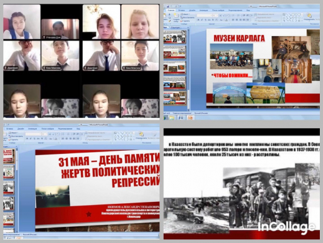Screen dimensions: 323x243
Task: Align text right in Музеи Карлага window
Action: [x=240, y=20]
